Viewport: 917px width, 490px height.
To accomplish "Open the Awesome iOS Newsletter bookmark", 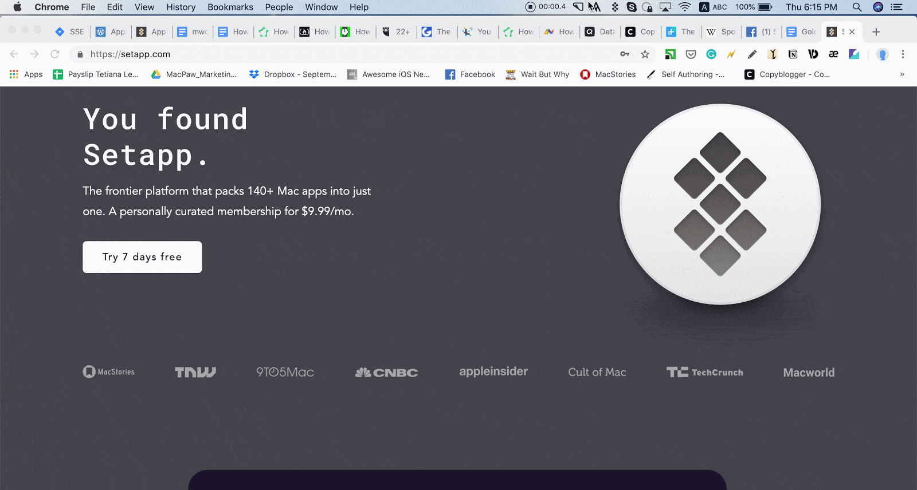I will (389, 74).
